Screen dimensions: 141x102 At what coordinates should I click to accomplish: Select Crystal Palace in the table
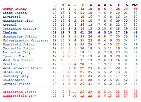tap(17, 84)
